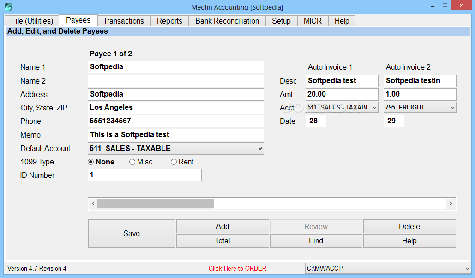Switch to the Transactions tab
This screenshot has height=278, width=475.
pos(124,21)
